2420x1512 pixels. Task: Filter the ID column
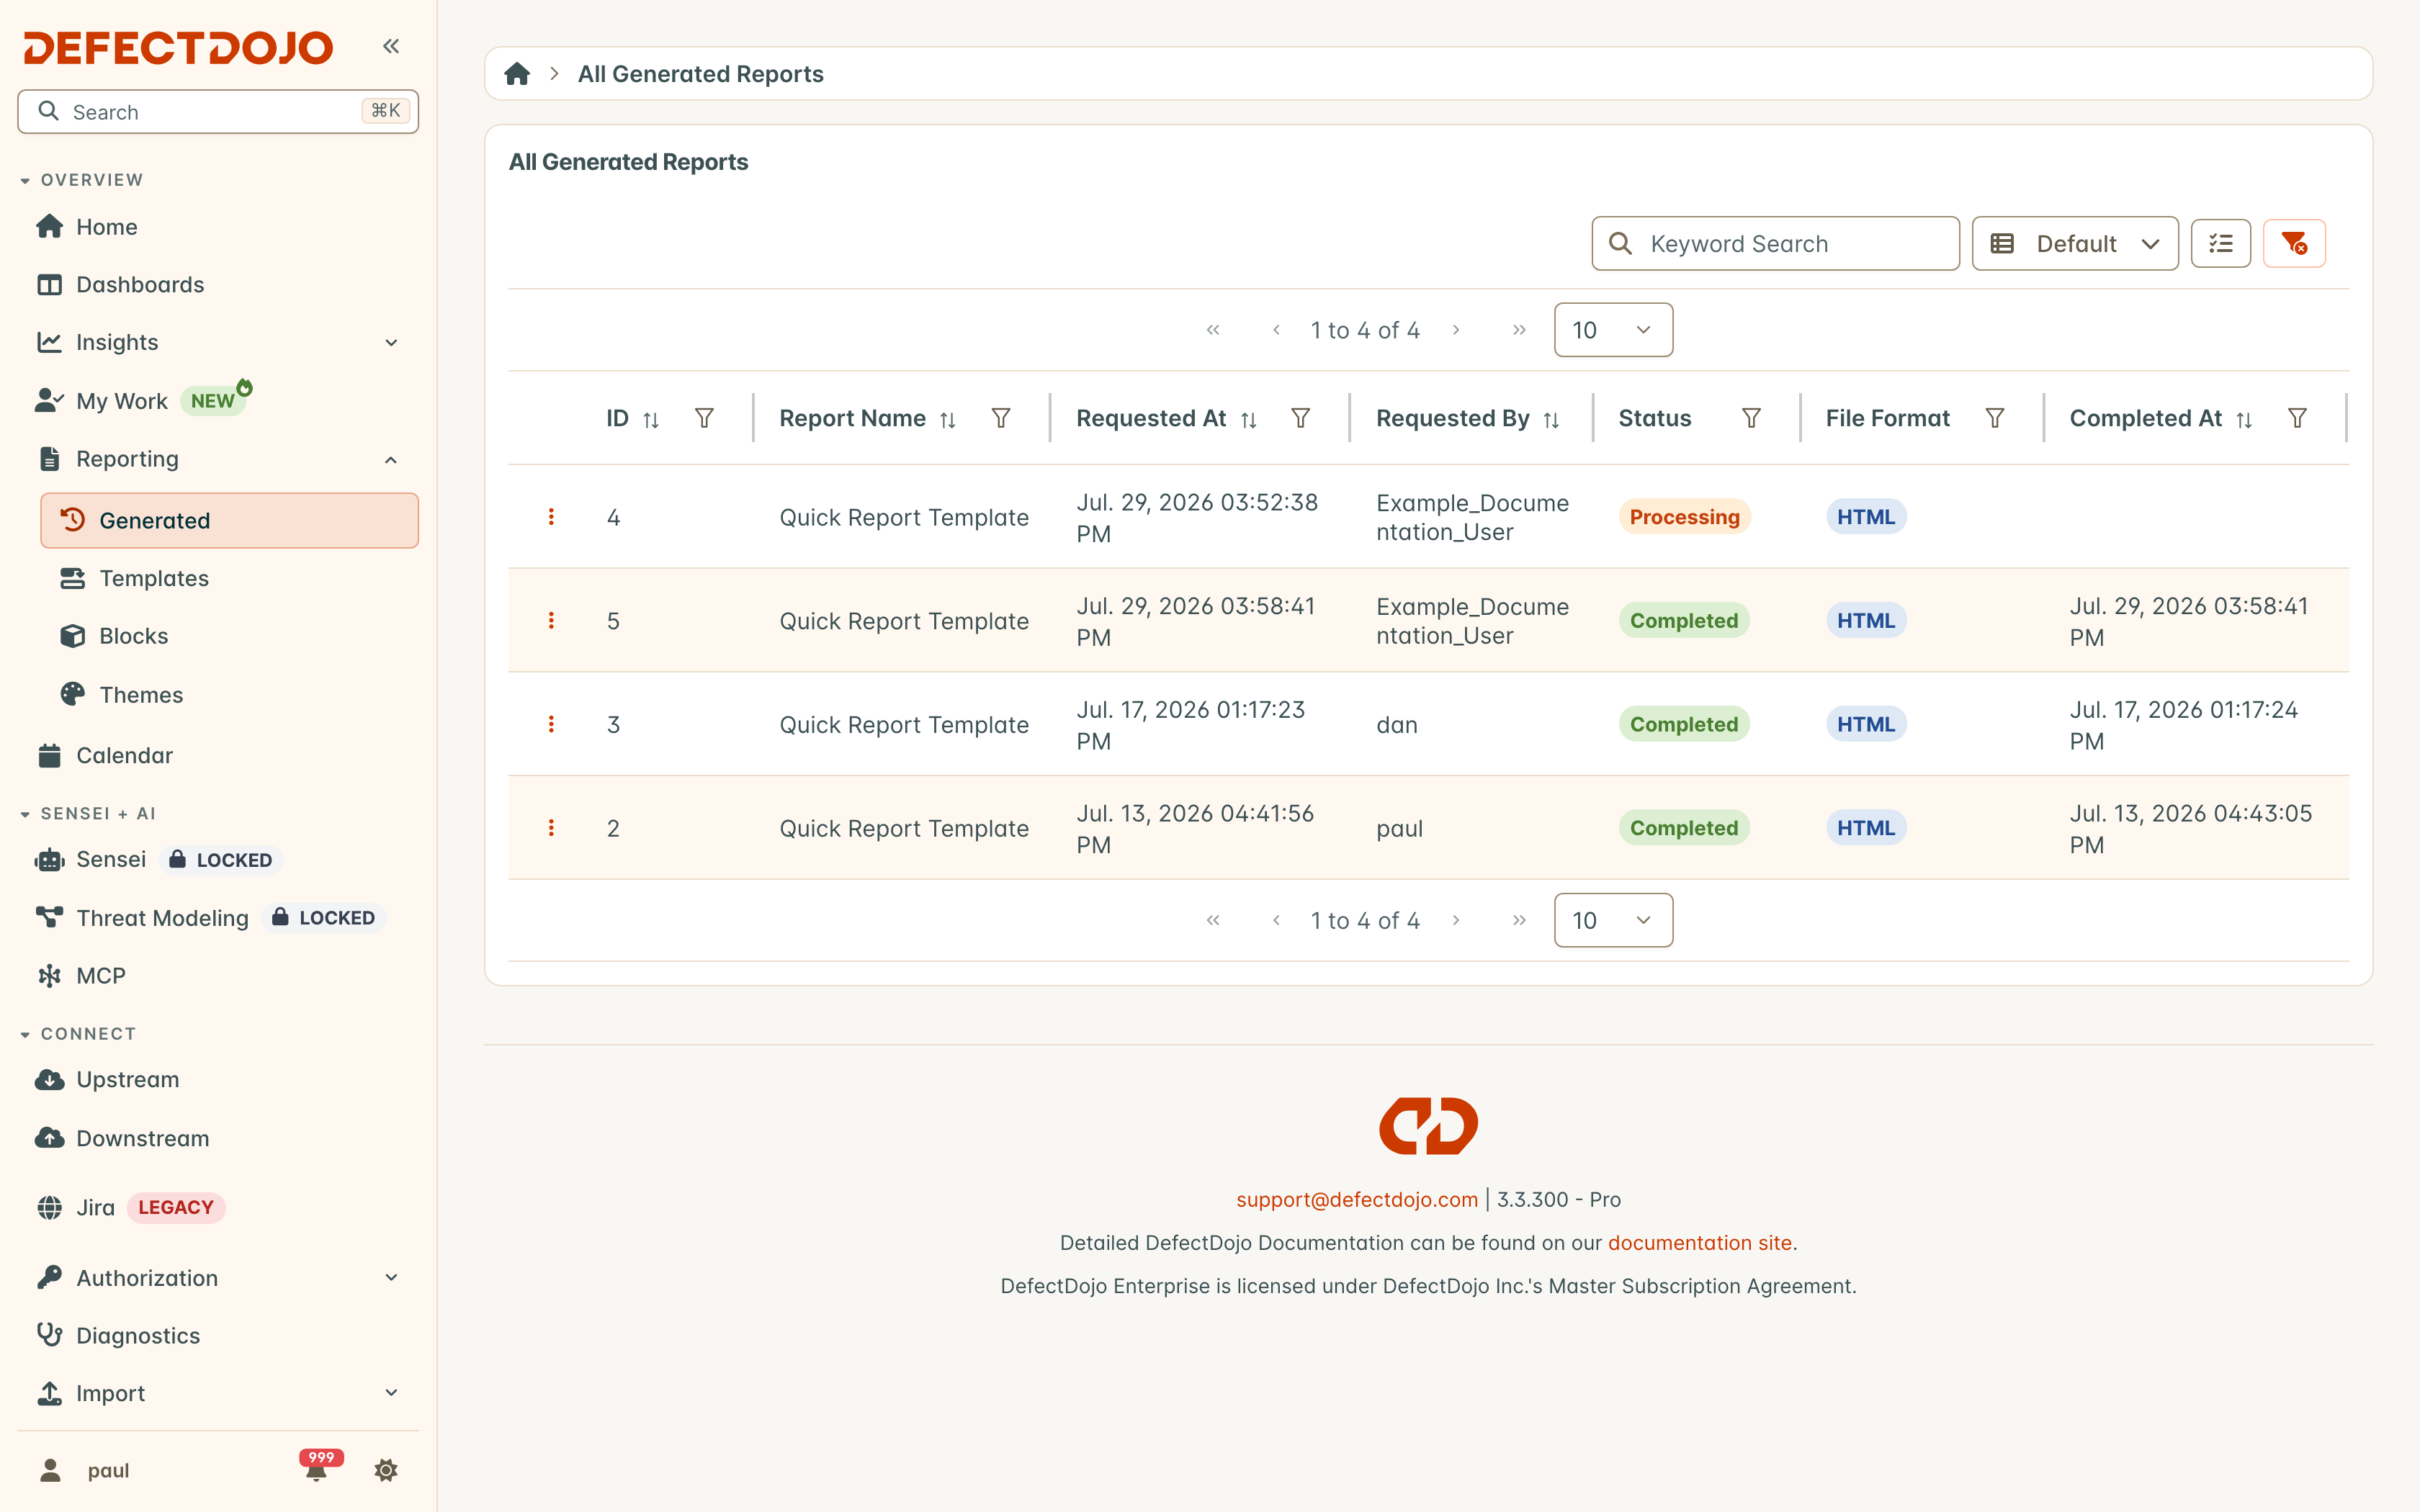tap(704, 418)
